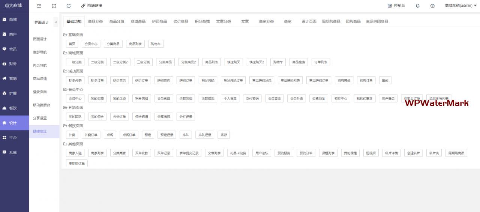The image size is (480, 212).
Task: Open 商城 section in left sidebar
Action: tap(13, 20)
